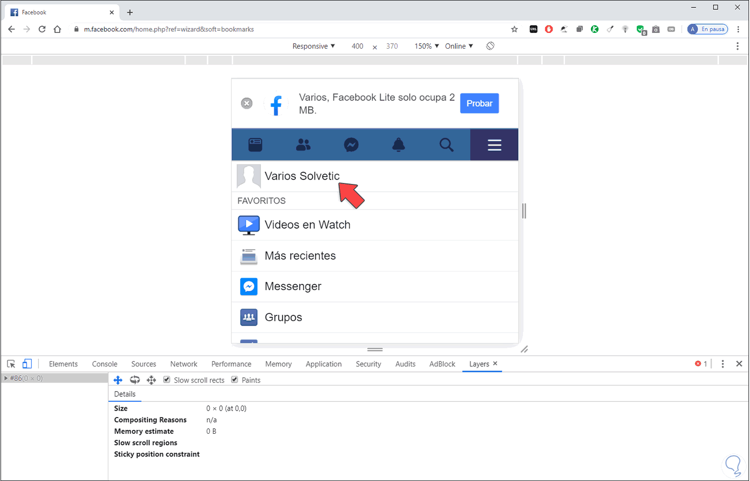Click the inspect element picker icon
This screenshot has width=750, height=481.
(x=11, y=364)
